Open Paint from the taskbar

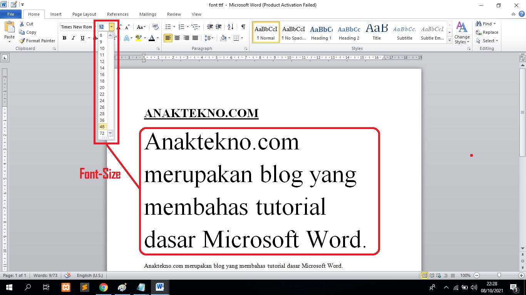point(122,287)
